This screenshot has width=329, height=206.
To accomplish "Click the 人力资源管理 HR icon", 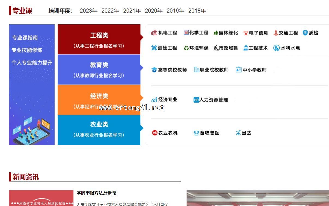I will click(x=196, y=100).
